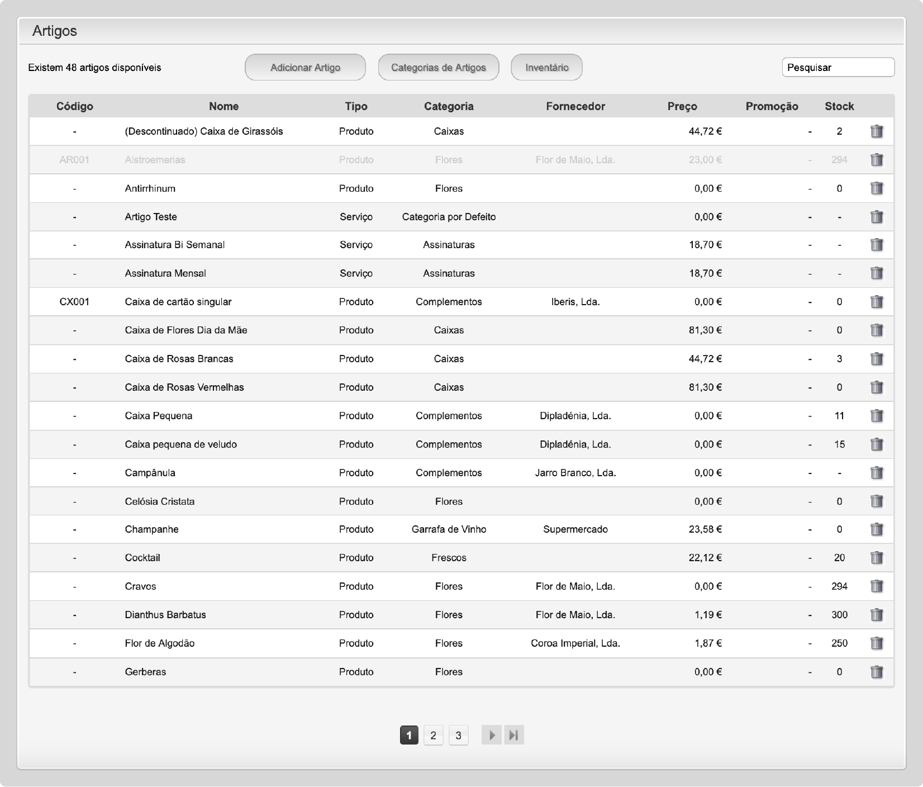Open Categorias de Artigos
923x787 pixels.
(x=438, y=68)
